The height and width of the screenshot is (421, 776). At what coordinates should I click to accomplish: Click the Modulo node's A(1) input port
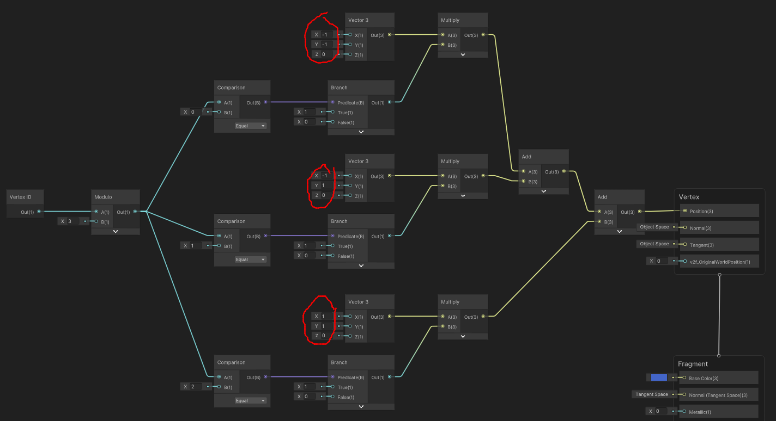tap(96, 212)
